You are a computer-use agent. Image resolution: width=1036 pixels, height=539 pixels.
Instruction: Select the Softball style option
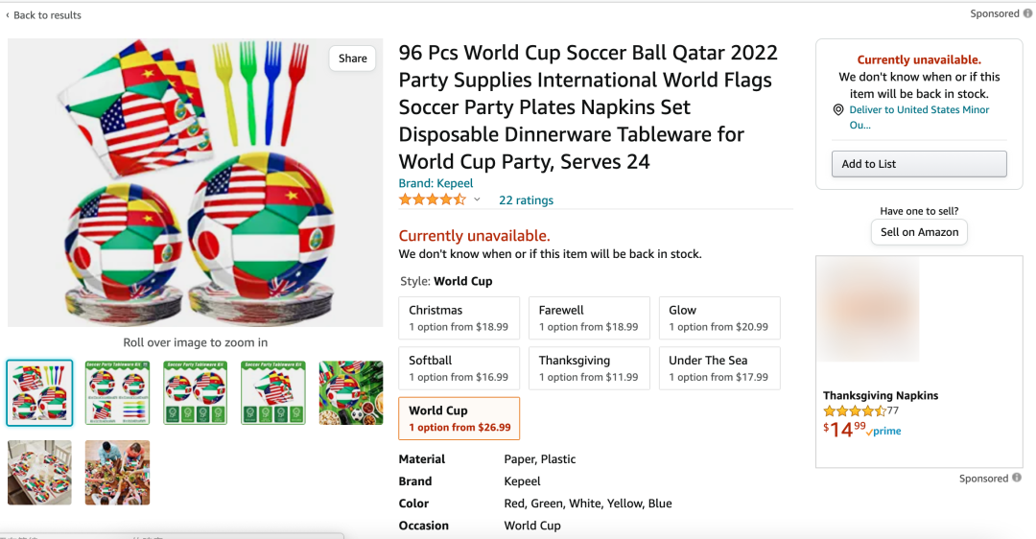click(459, 368)
